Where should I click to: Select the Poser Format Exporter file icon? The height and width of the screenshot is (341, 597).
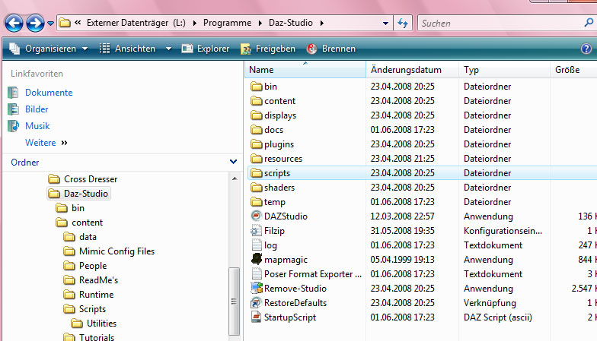point(257,273)
